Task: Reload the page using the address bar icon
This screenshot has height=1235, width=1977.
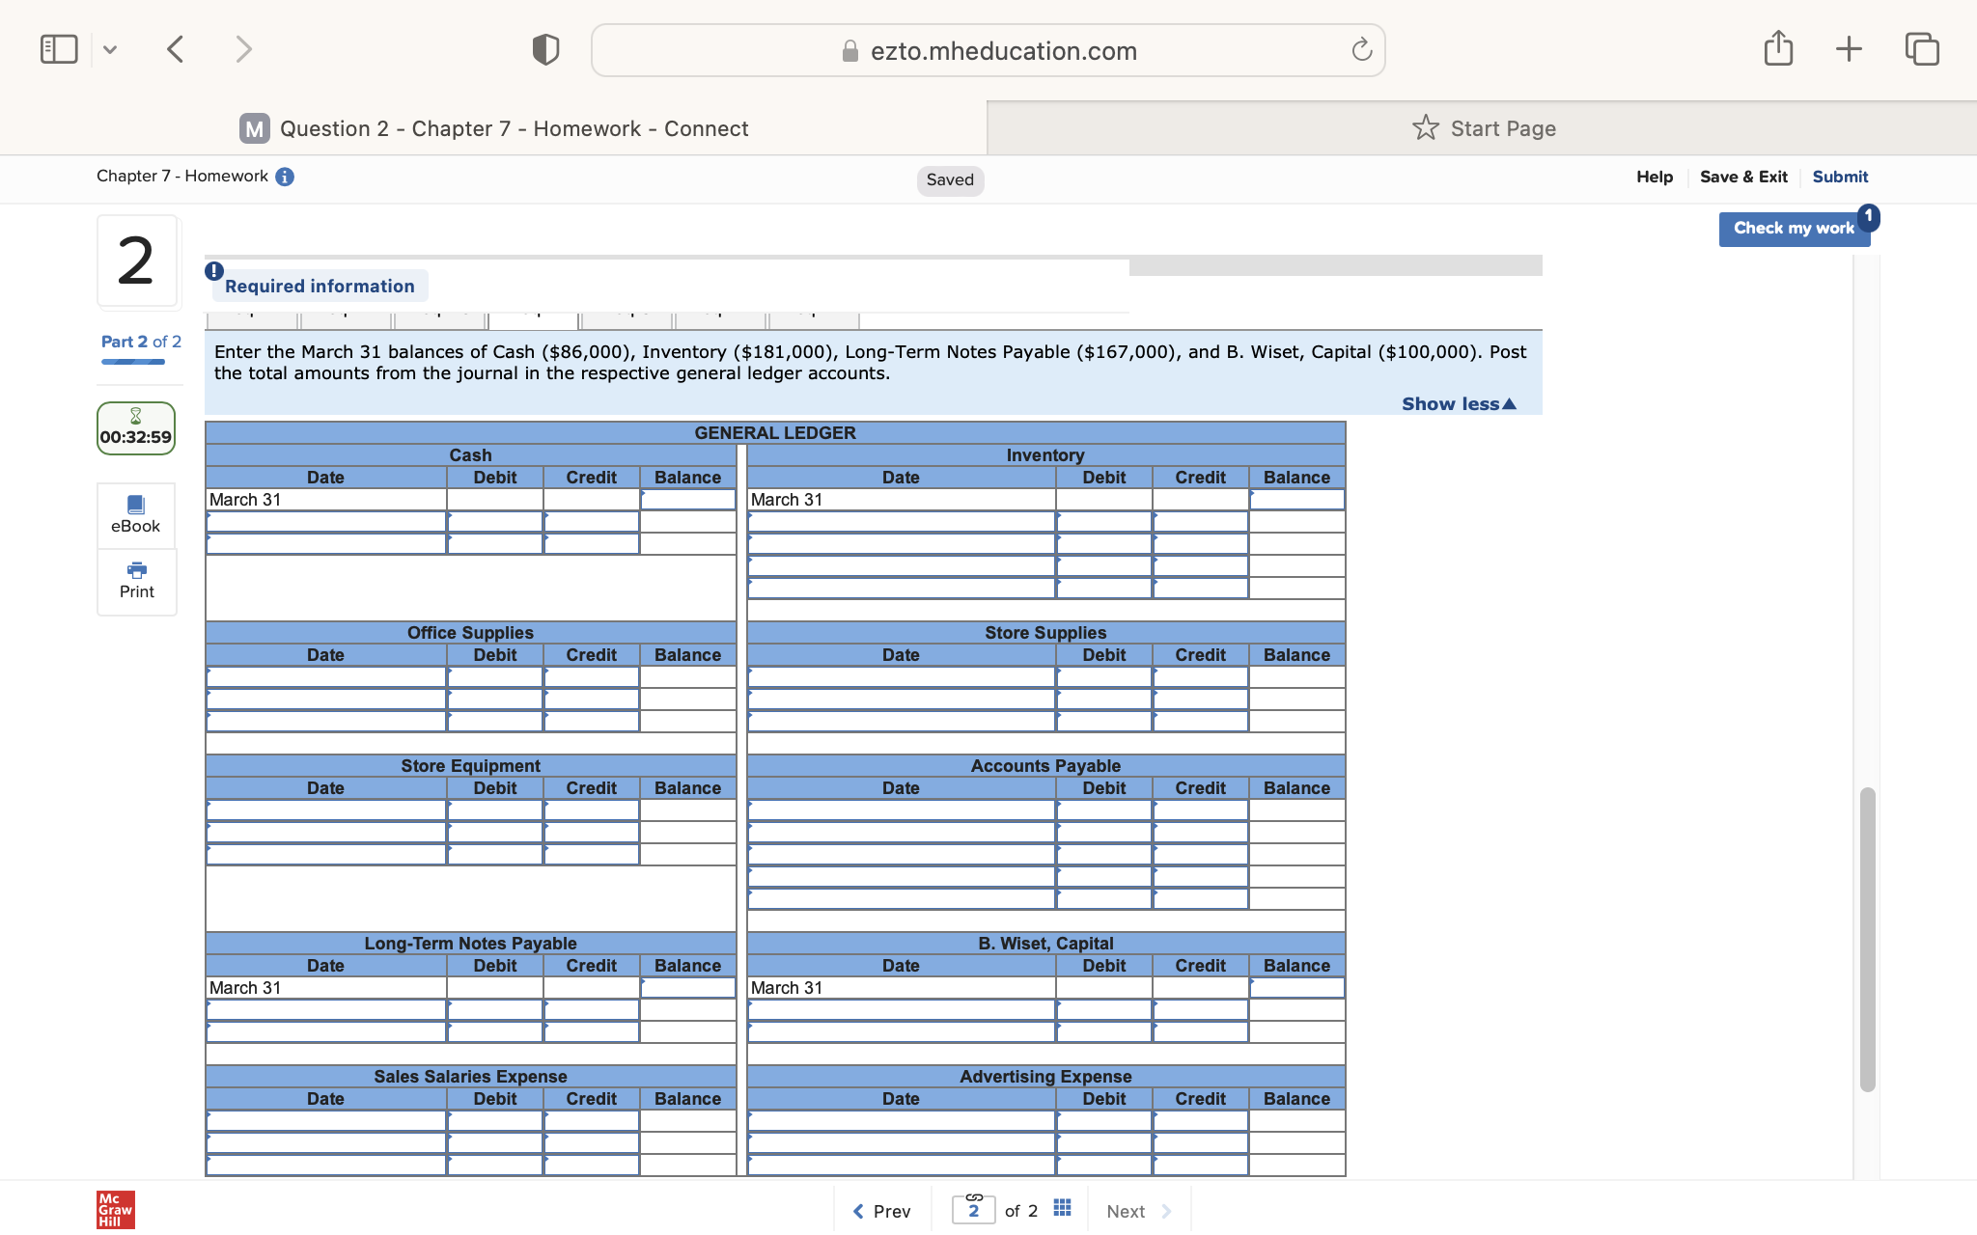Action: [1361, 49]
